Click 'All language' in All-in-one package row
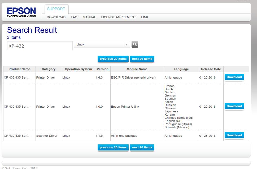This screenshot has width=257, height=169. tap(173, 136)
